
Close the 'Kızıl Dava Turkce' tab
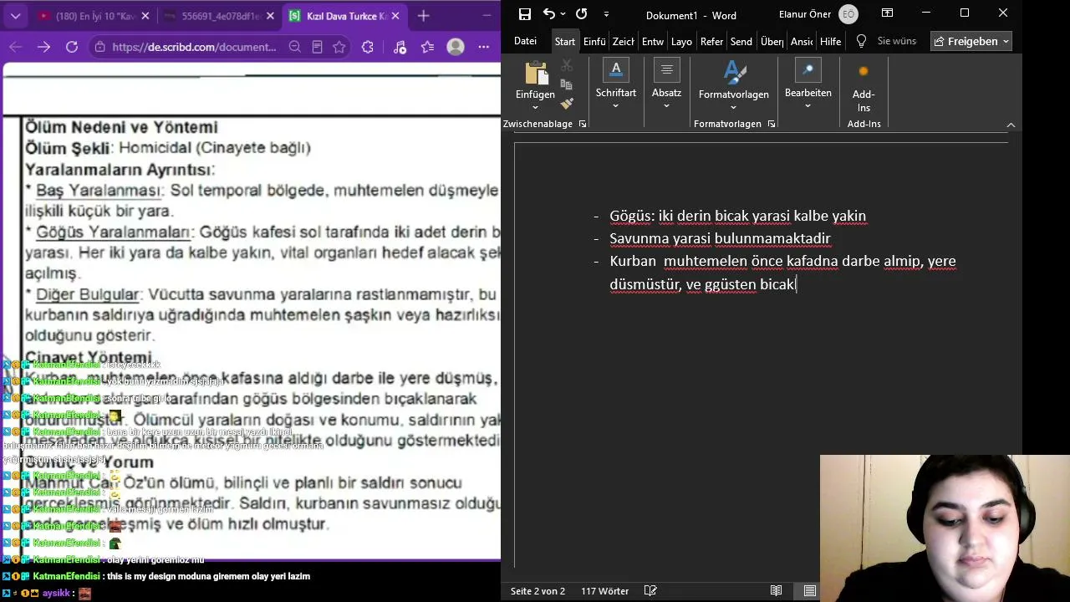pyautogui.click(x=395, y=16)
